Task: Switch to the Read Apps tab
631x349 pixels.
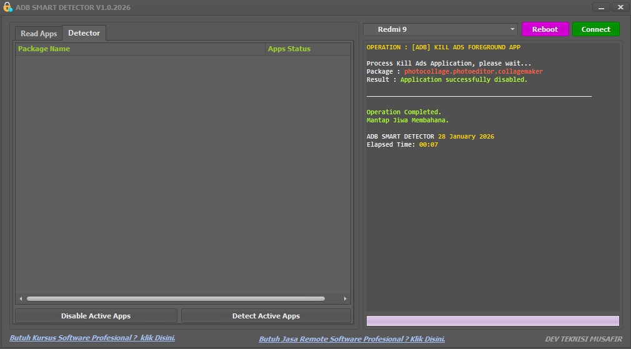Action: pos(39,34)
